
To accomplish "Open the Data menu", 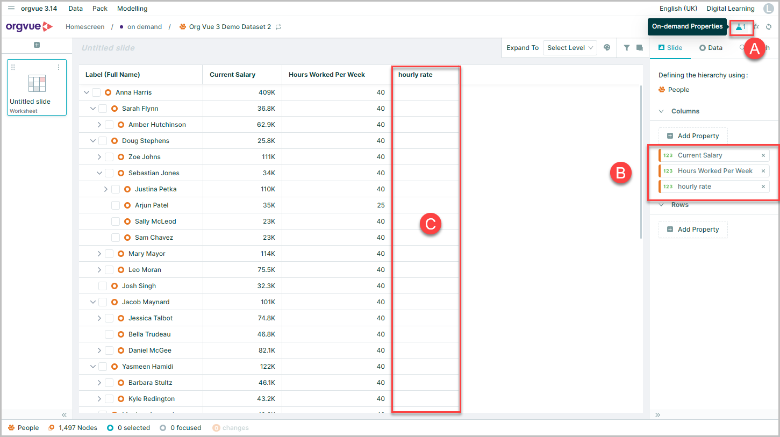I will click(76, 9).
